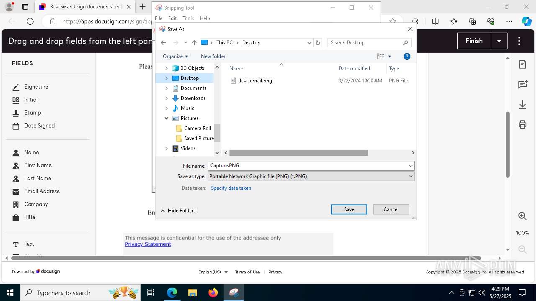536x301 pixels.
Task: Pick the Date Signed field
Action: point(33,126)
